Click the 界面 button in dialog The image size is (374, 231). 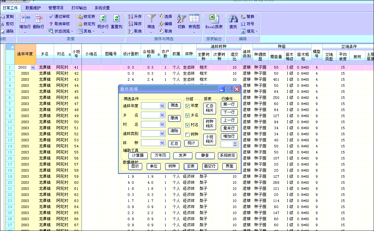point(230,167)
